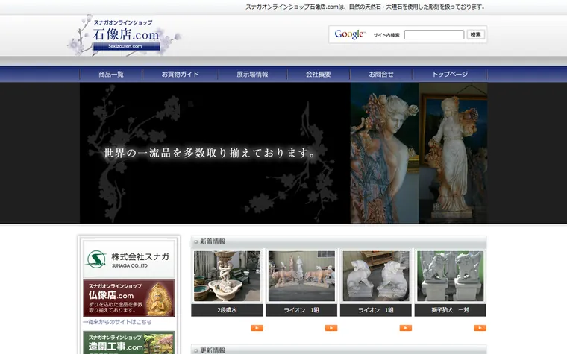Select 会社概要 in navigation bar
This screenshot has height=354, width=567.
tap(319, 74)
